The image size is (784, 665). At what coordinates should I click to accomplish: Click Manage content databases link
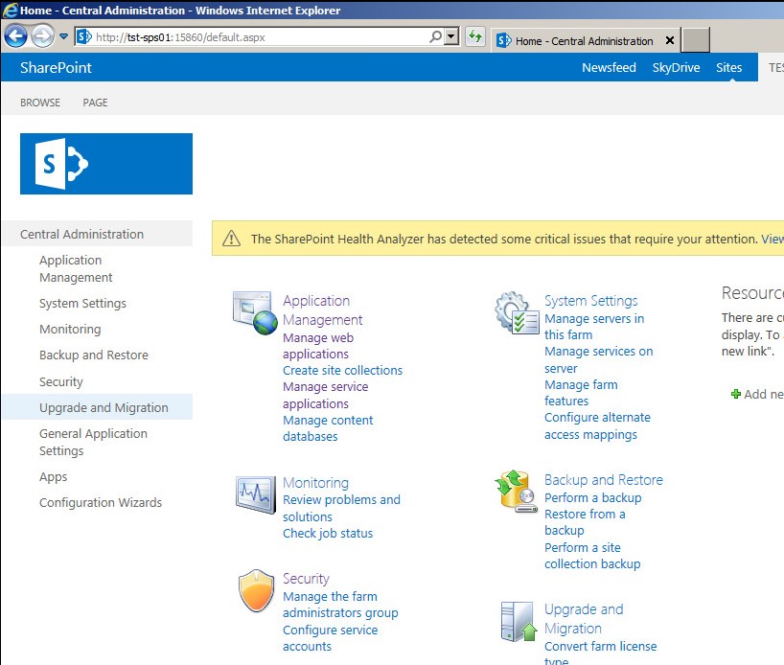(x=328, y=428)
